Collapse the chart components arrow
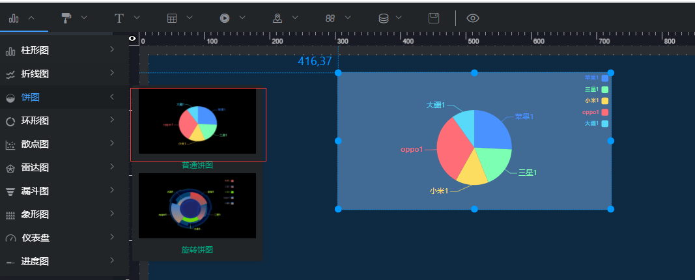695x280 pixels. pos(31,18)
